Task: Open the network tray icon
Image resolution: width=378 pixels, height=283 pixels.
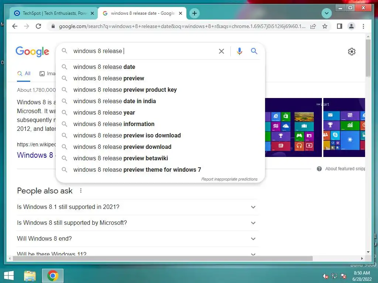Action: coord(334,276)
